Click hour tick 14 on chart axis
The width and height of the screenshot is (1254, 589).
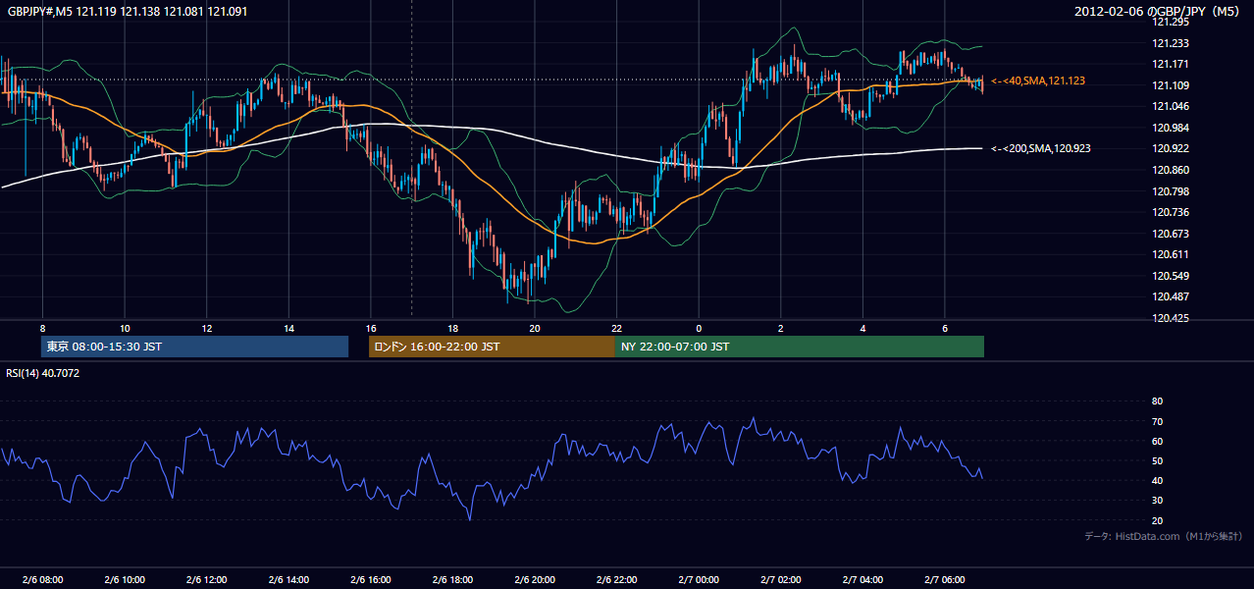(288, 328)
